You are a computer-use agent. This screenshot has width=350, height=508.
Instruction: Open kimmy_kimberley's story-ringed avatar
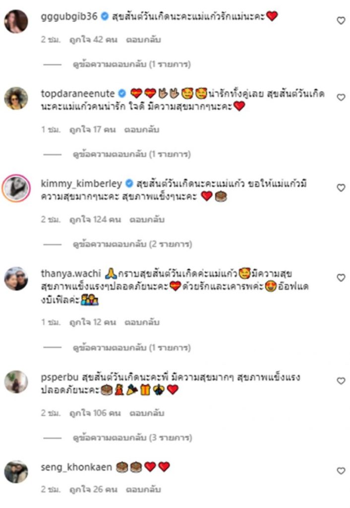click(x=16, y=188)
